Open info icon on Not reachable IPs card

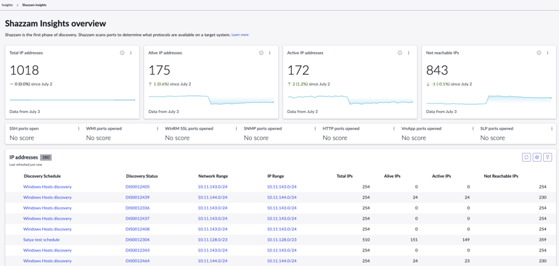click(539, 53)
